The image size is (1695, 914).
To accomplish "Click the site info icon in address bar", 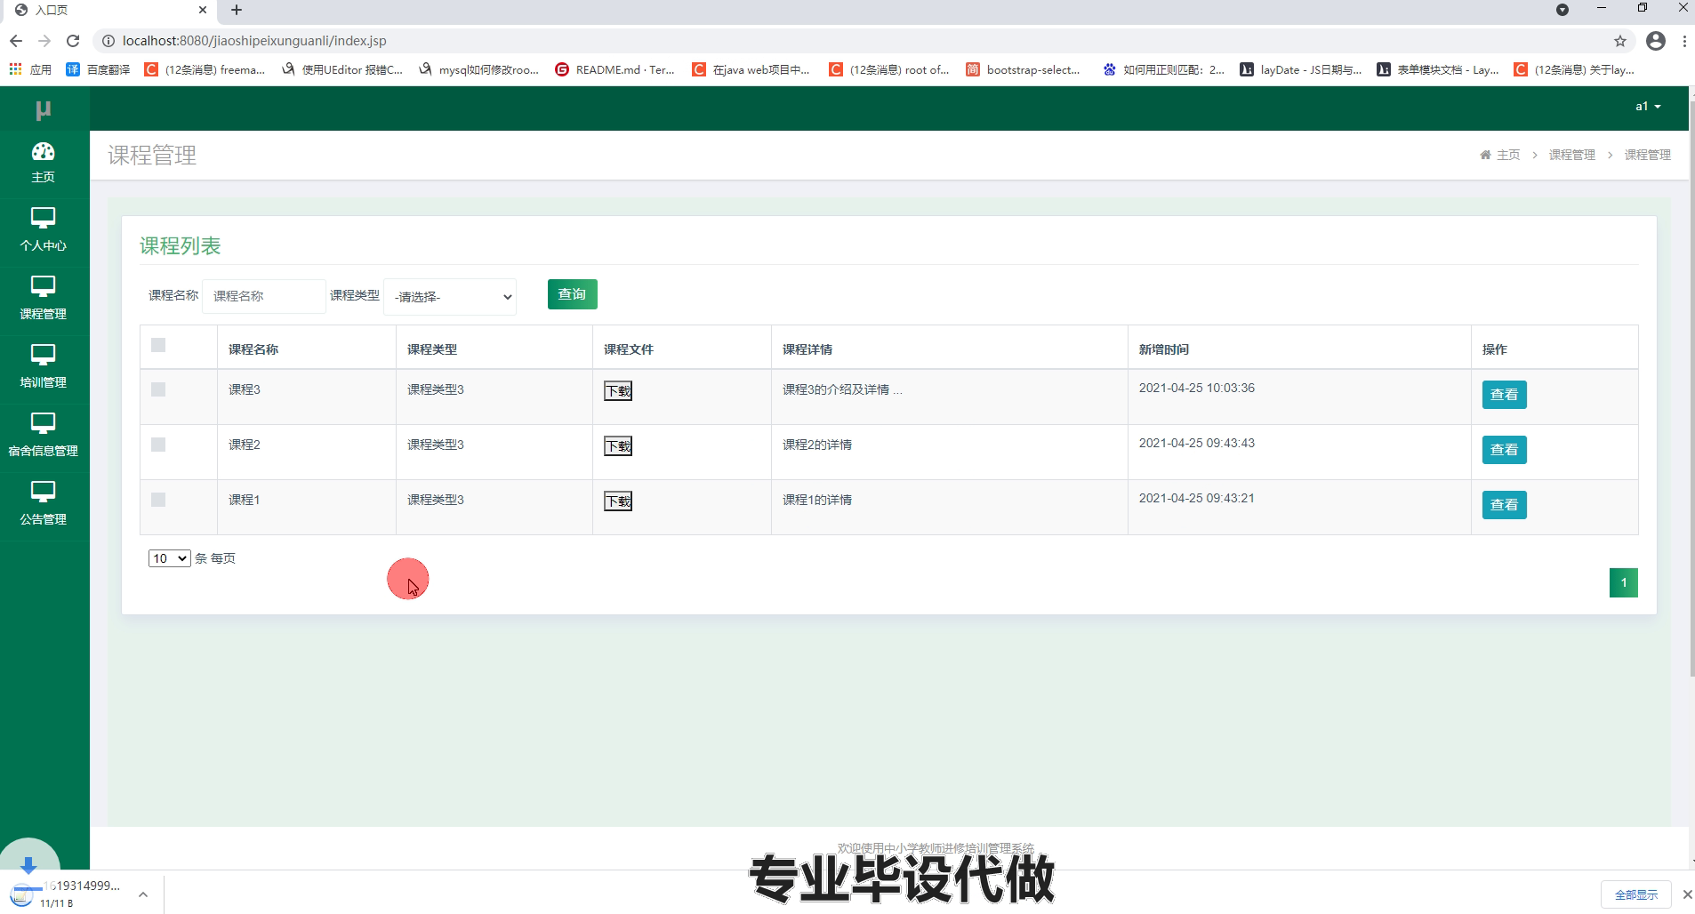I will click(x=108, y=41).
